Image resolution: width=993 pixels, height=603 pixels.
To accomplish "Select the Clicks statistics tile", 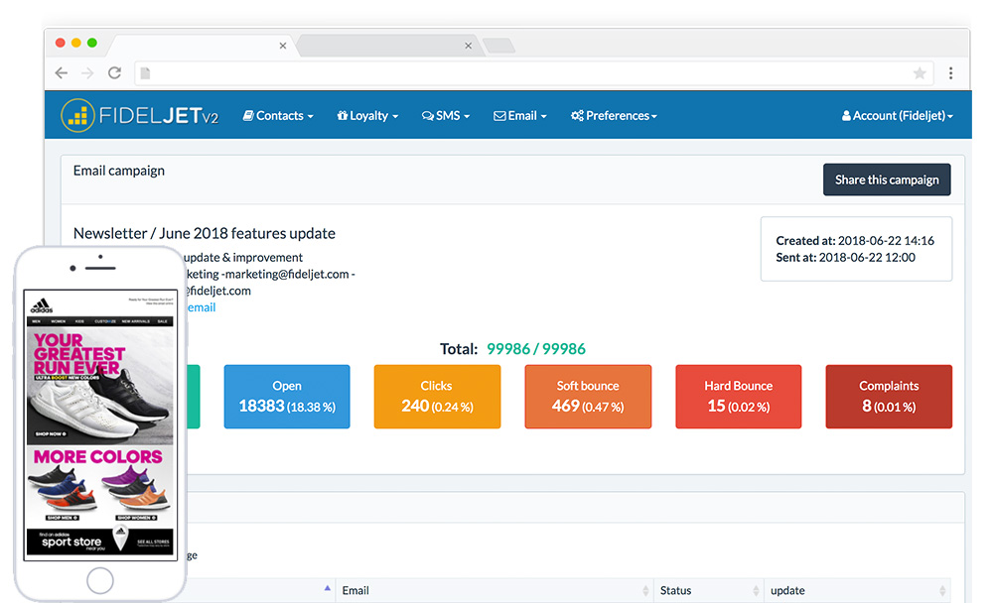I will [x=437, y=397].
